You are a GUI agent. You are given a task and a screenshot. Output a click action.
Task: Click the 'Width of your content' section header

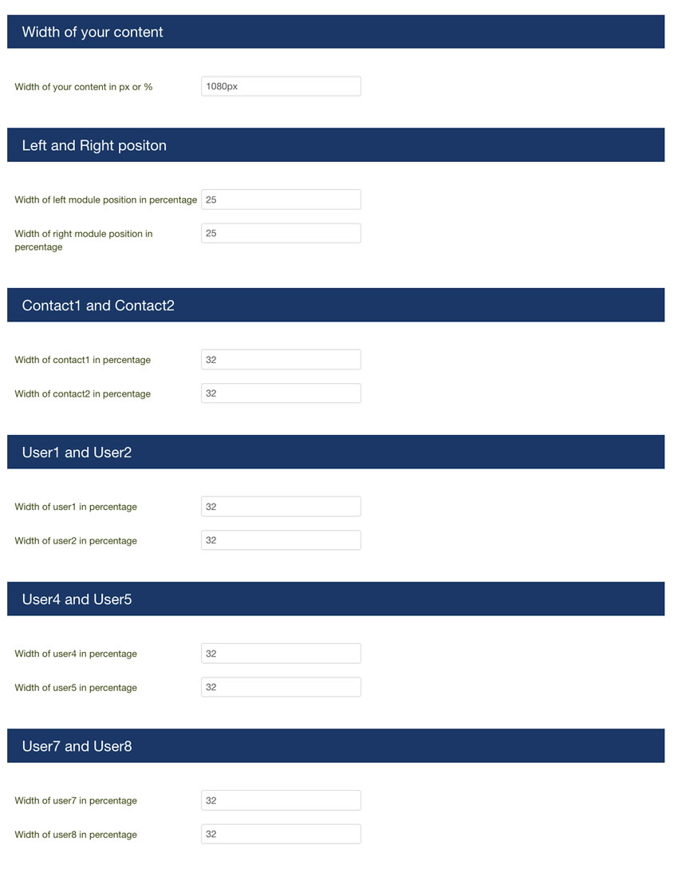(336, 32)
